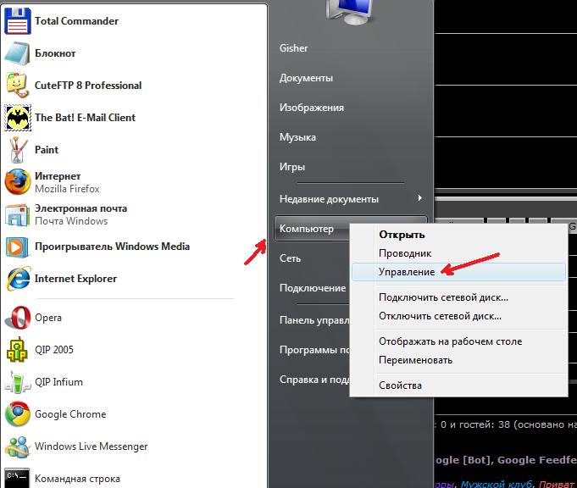The height and width of the screenshot is (488, 577).
Task: Click the user account picture
Action: point(349,12)
